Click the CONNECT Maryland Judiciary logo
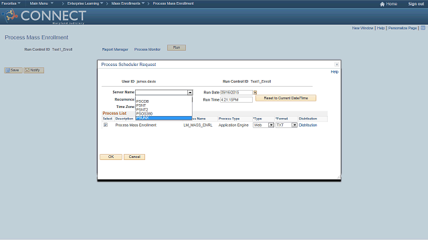 (44, 16)
